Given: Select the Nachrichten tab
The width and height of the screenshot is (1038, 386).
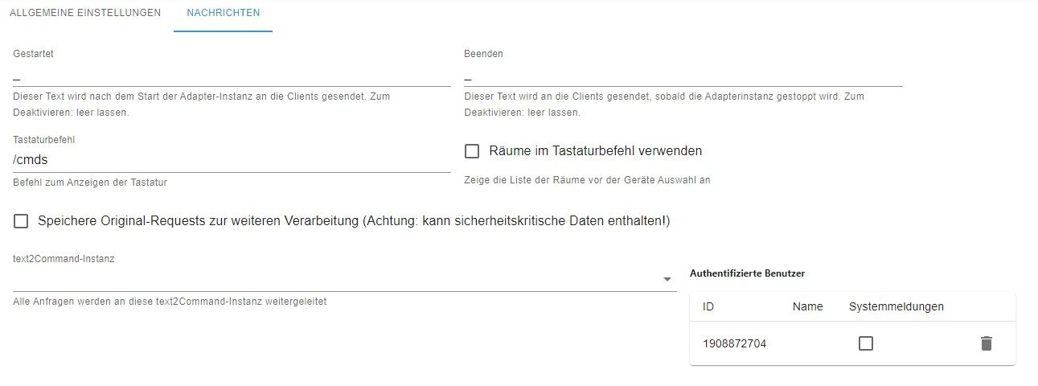Looking at the screenshot, I should [223, 14].
